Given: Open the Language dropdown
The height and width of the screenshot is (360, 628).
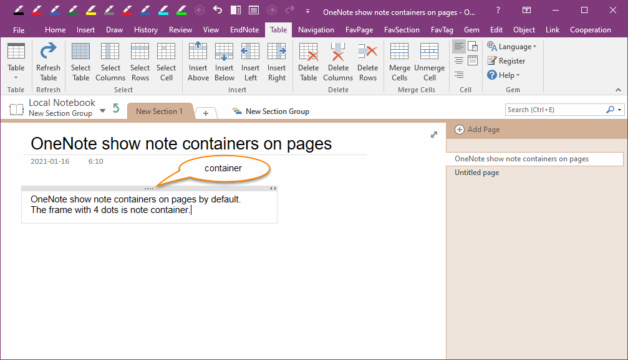Looking at the screenshot, I should pyautogui.click(x=512, y=46).
